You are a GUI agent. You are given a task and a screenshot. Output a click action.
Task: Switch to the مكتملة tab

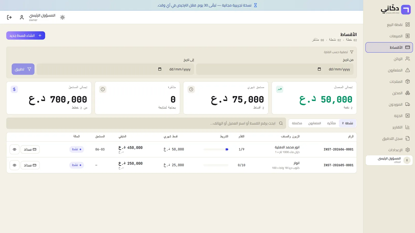pos(297,123)
